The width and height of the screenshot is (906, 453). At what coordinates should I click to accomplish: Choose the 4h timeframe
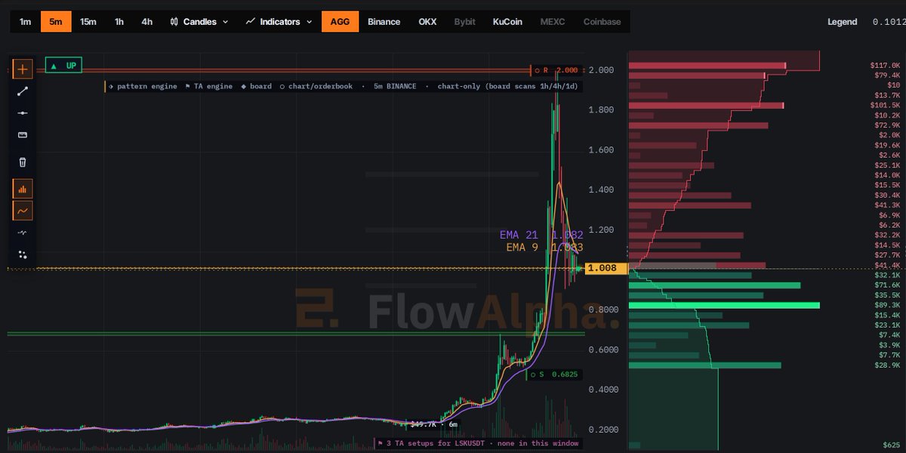pos(146,22)
